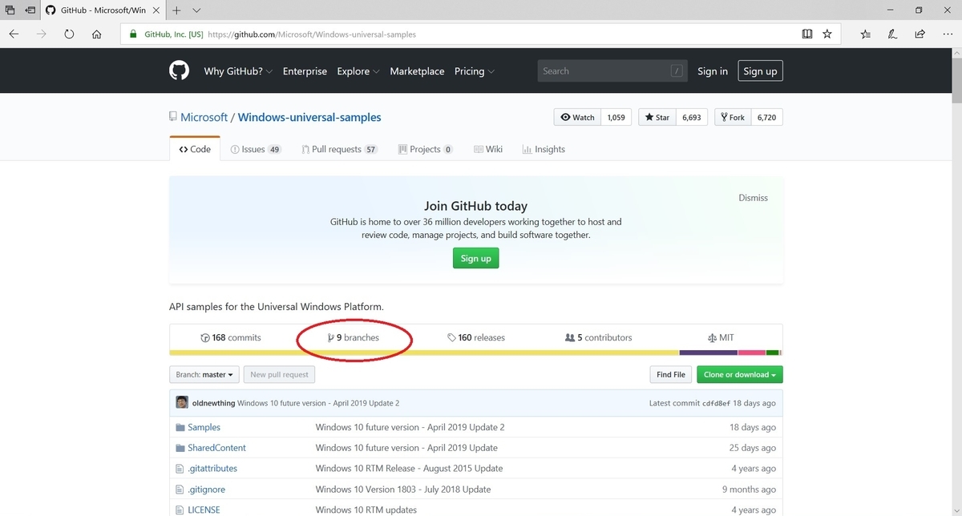Screen dimensions: 962x516
Task: Open the Branch: master dropdown
Action: 204,374
